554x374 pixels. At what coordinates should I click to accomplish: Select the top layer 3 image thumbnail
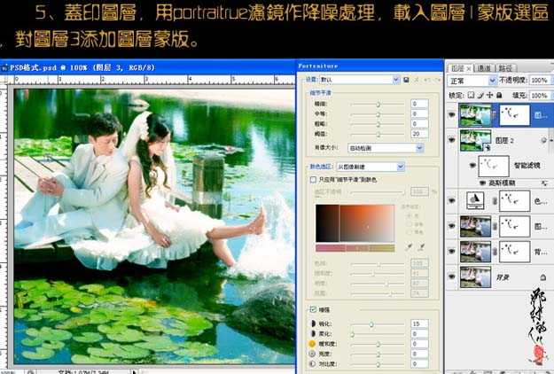475,115
